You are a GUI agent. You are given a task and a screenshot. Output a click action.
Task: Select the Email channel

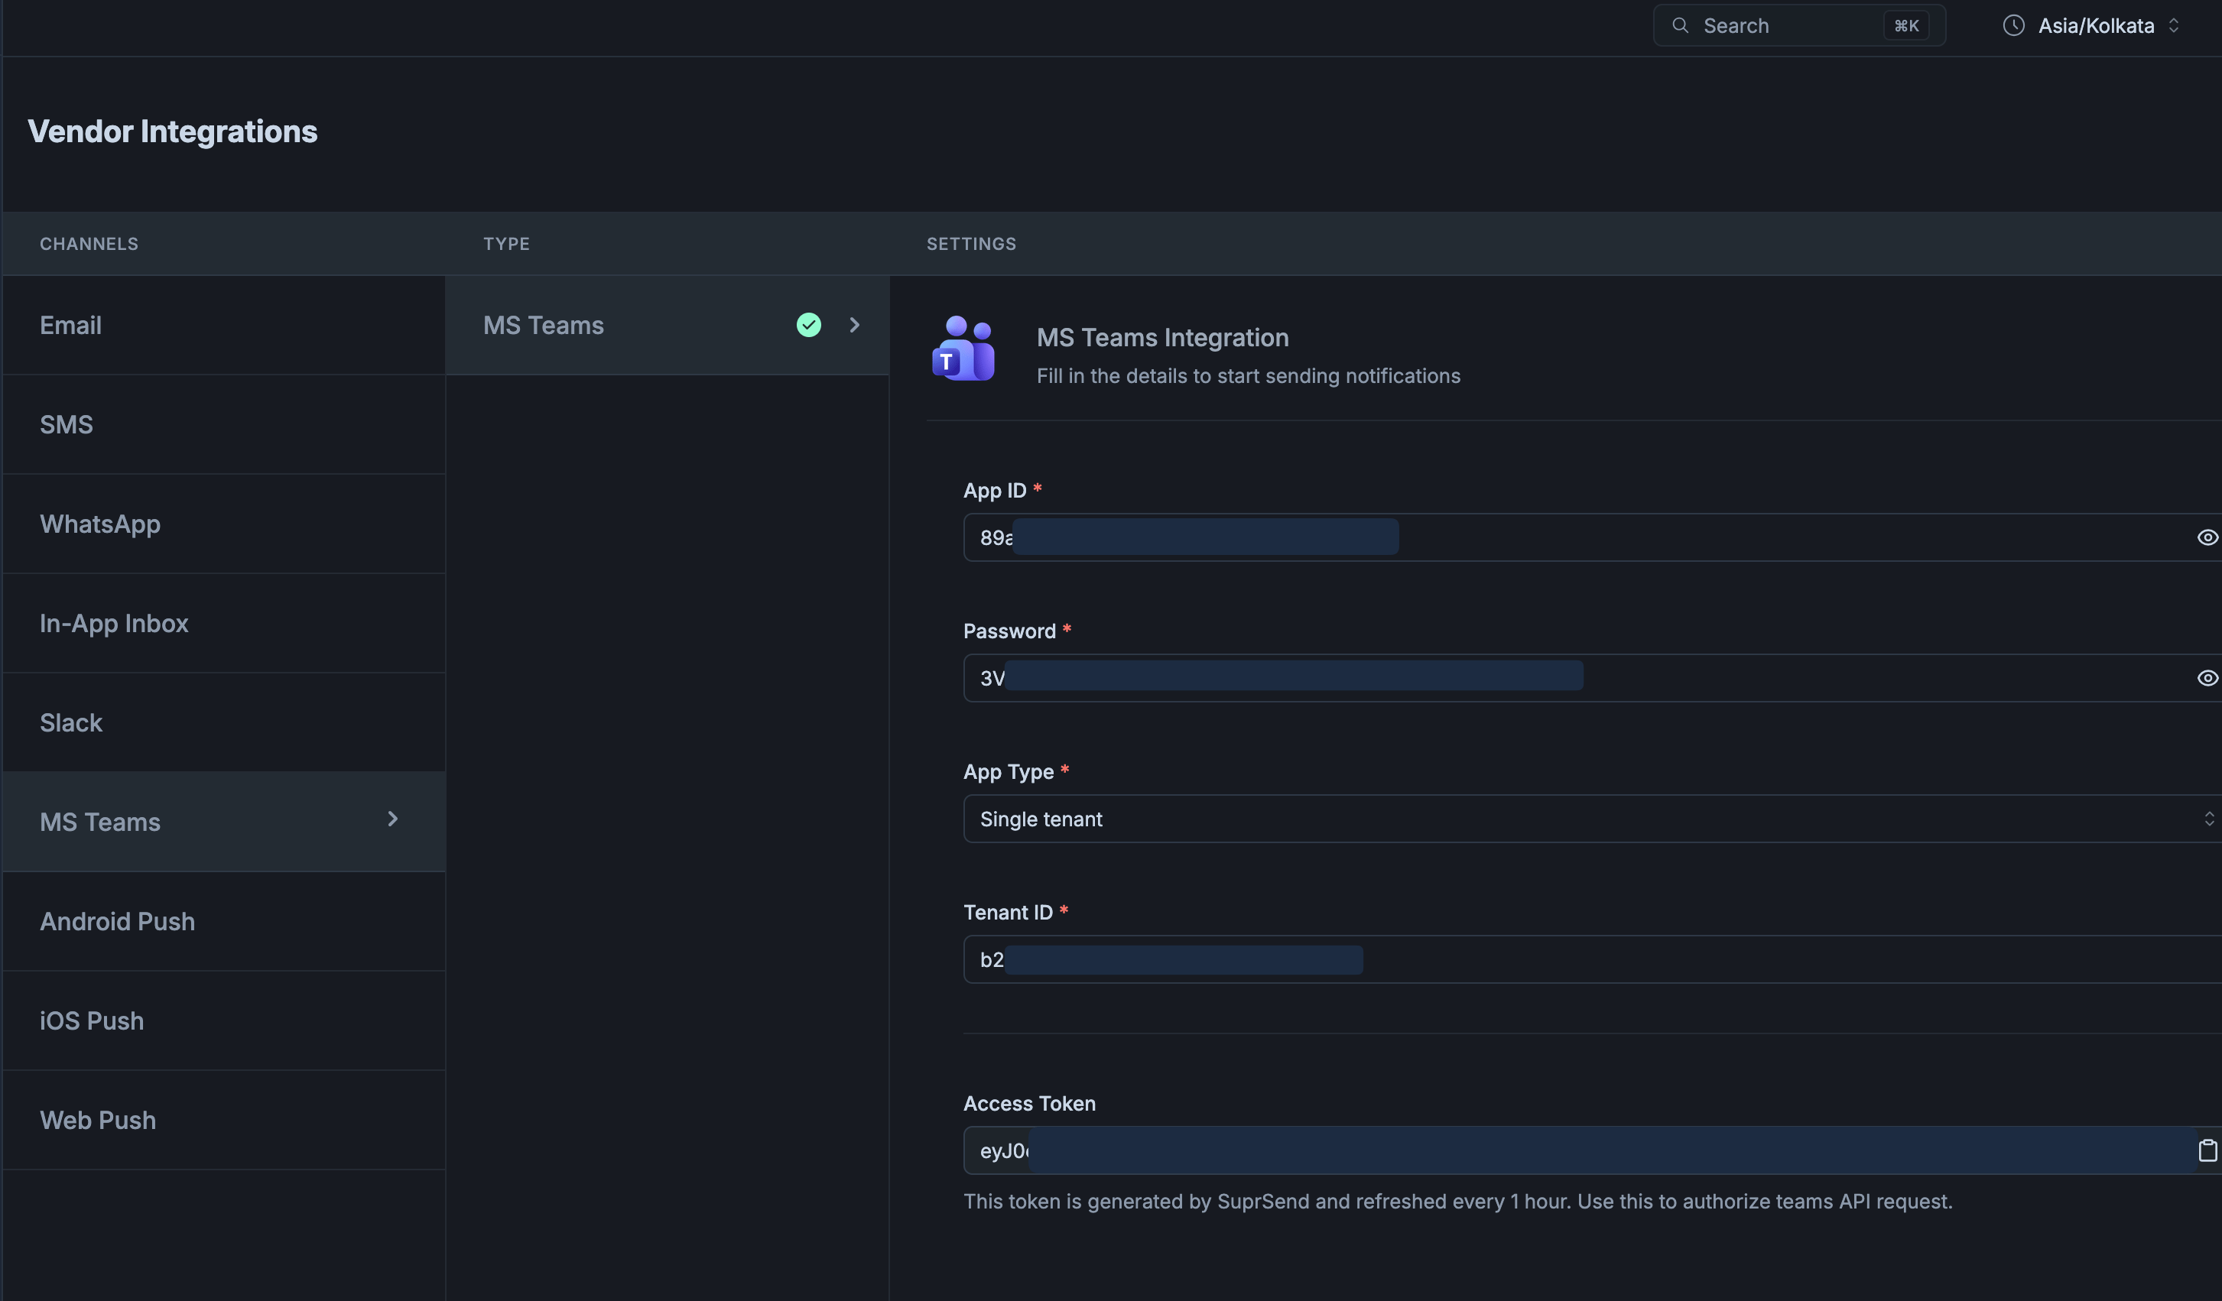(224, 326)
